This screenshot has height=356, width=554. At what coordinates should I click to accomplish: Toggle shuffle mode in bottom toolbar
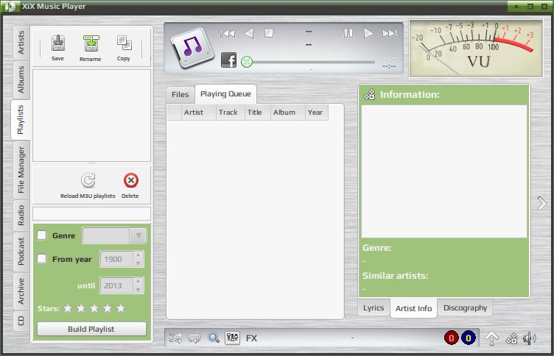click(175, 338)
